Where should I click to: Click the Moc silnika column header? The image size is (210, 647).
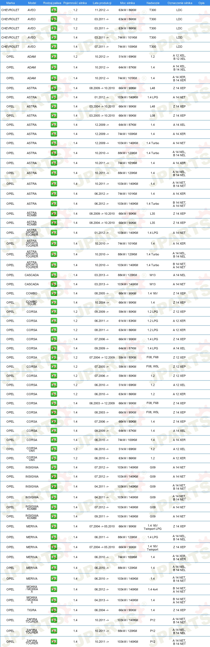128,3
